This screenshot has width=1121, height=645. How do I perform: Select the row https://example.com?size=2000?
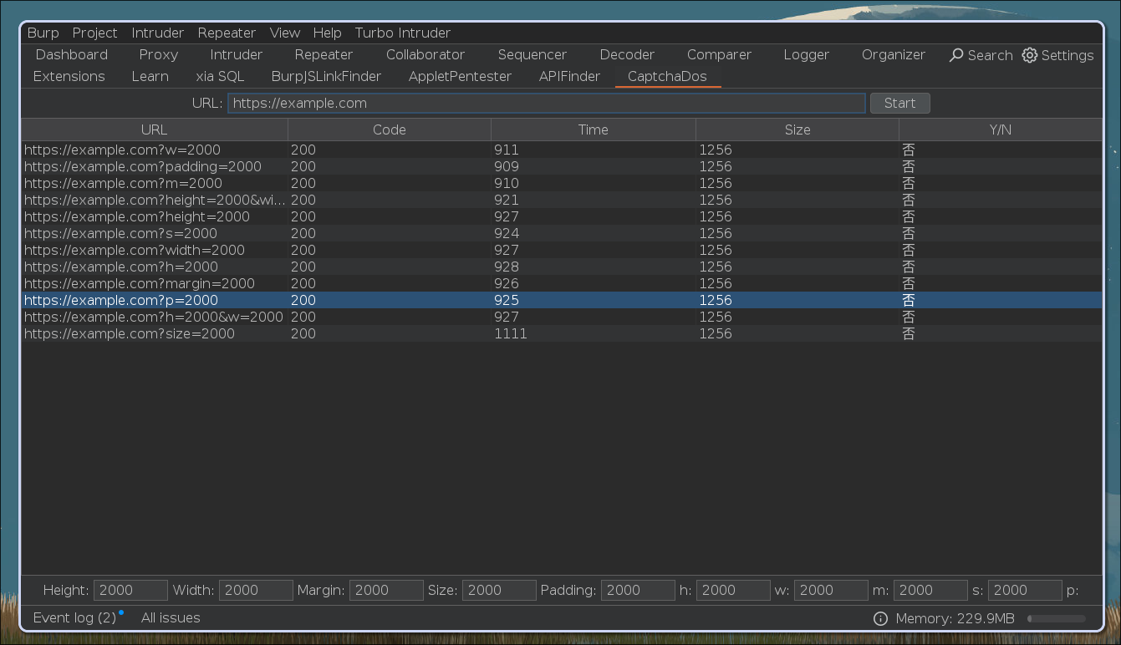tap(561, 333)
